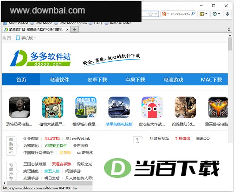Click the vertical scrollbar thumb
The image size is (234, 192).
point(230,44)
